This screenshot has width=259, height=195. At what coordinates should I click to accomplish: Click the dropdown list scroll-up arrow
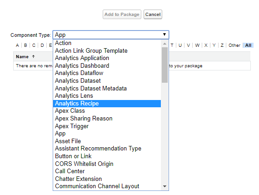pyautogui.click(x=164, y=44)
